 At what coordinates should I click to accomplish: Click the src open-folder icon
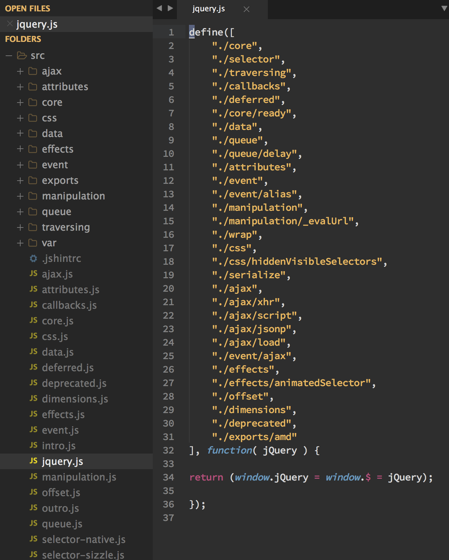[x=21, y=56]
